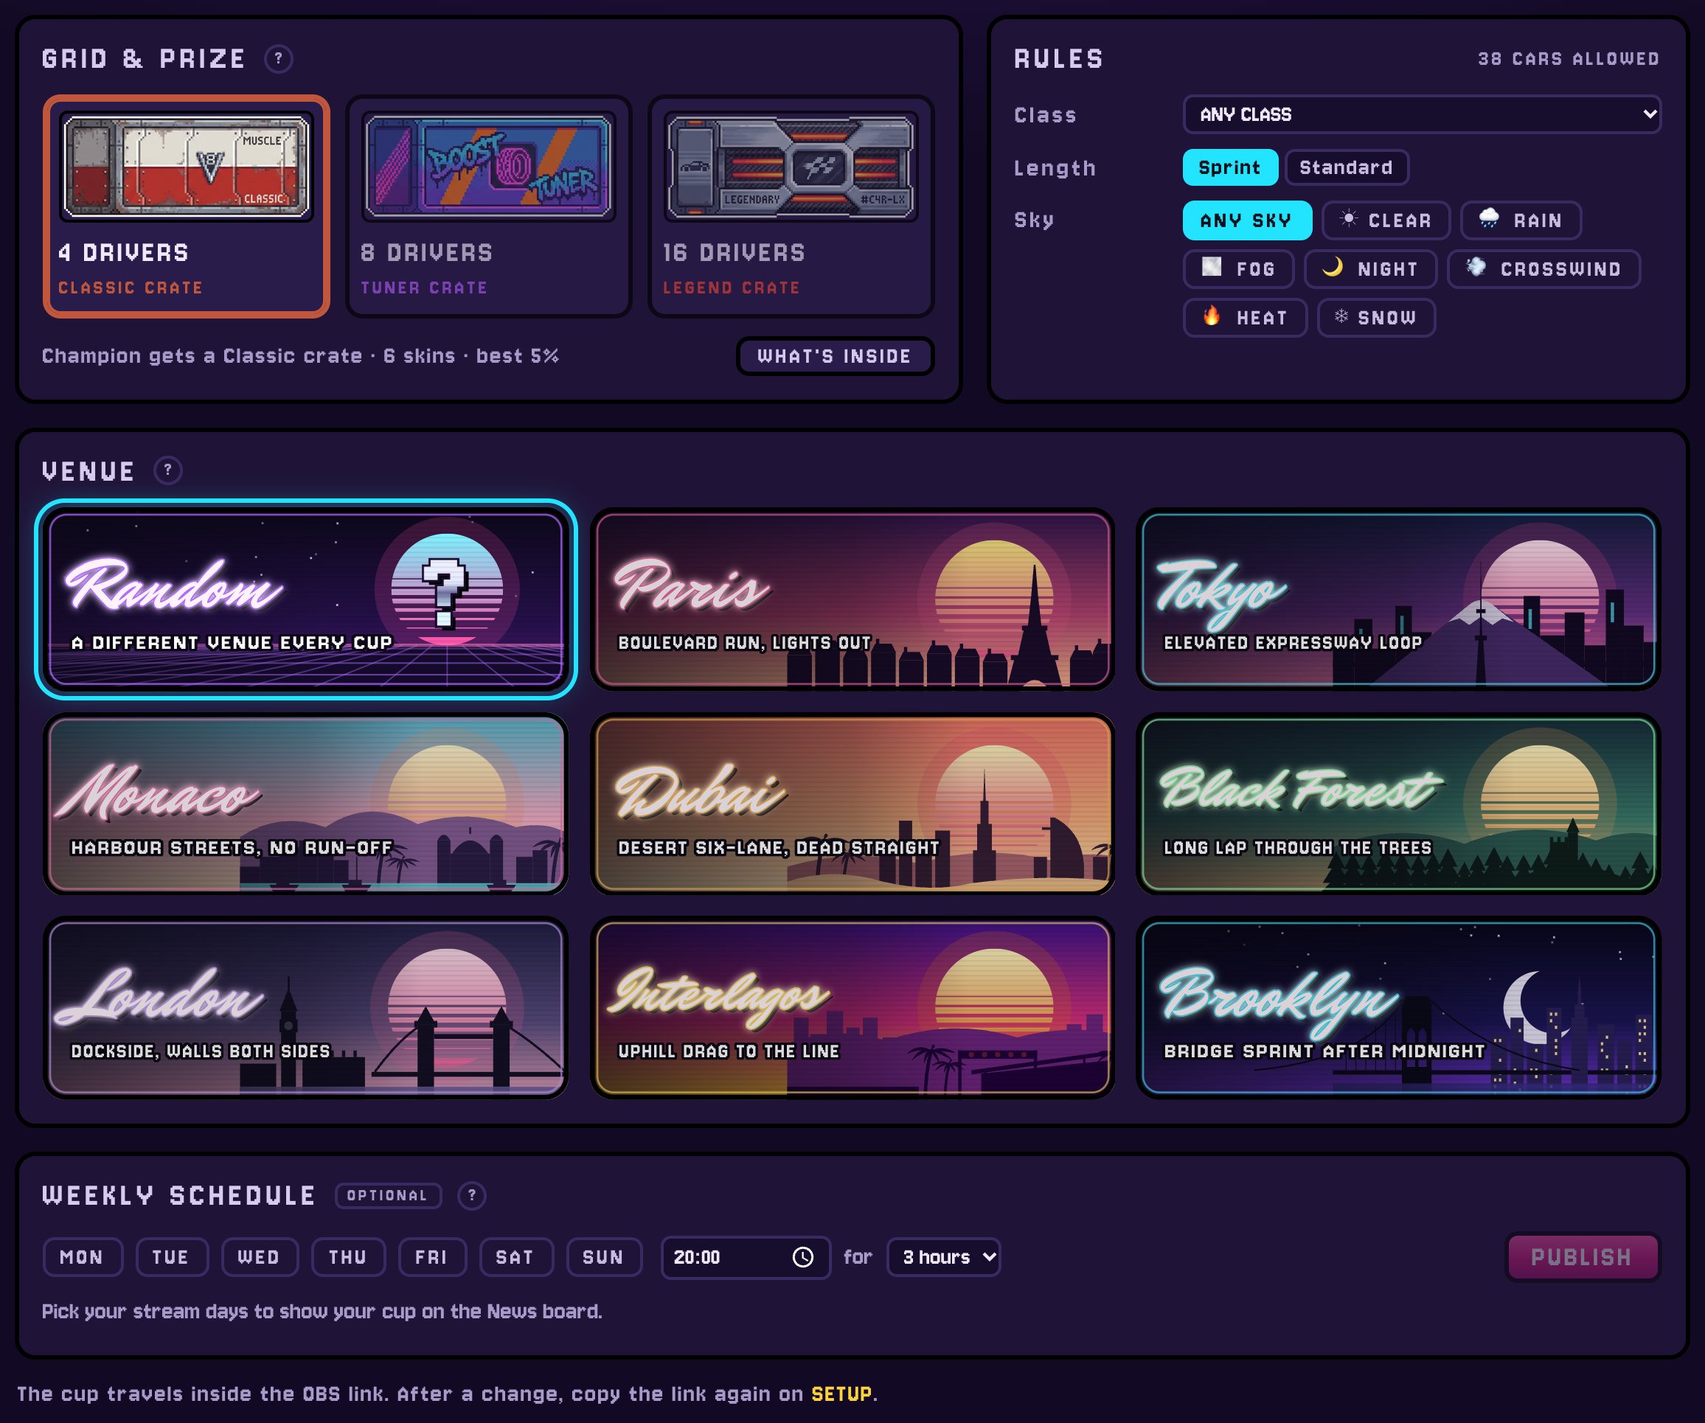
Task: Pick the Monaco venue card
Action: (306, 804)
